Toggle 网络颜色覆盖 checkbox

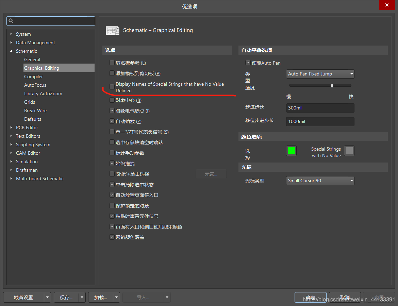pos(112,237)
